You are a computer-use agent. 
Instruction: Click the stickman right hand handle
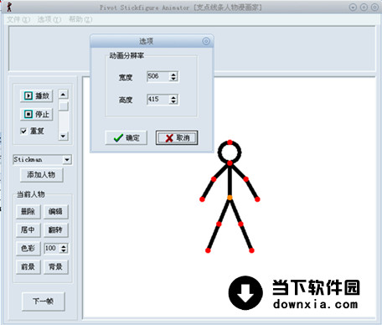[257, 199]
